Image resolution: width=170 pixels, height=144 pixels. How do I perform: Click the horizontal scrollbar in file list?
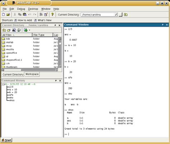pos(30,70)
